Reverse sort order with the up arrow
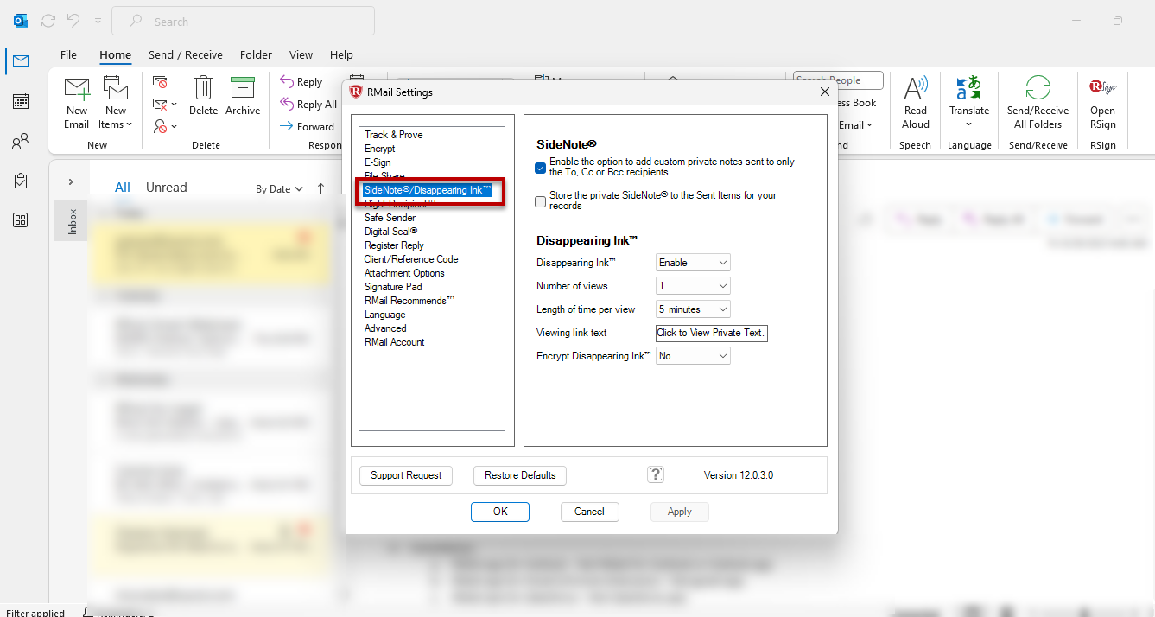The height and width of the screenshot is (617, 1155). pyautogui.click(x=321, y=188)
